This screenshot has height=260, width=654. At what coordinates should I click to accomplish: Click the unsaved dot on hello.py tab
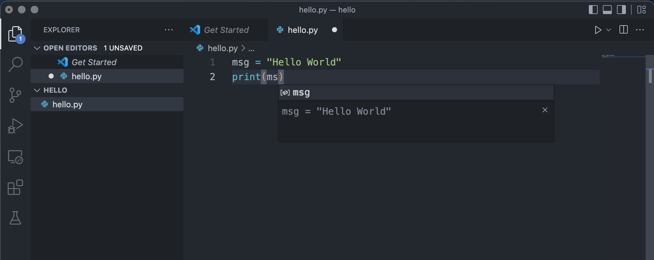tap(334, 30)
